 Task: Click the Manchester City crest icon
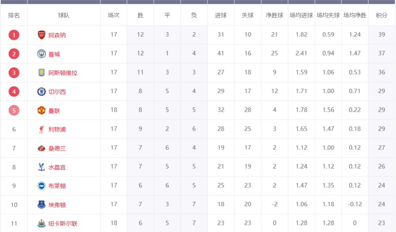(41, 54)
